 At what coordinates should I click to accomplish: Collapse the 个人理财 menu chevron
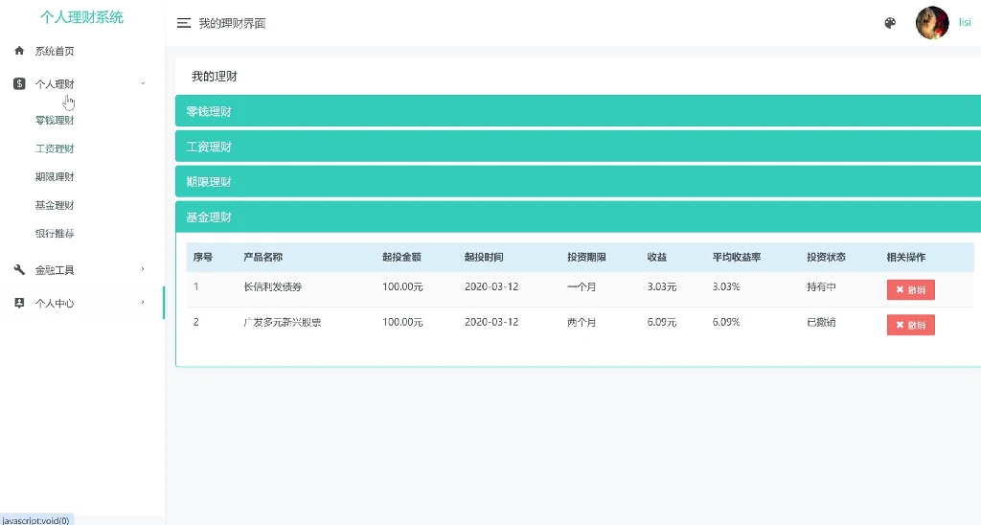[143, 83]
